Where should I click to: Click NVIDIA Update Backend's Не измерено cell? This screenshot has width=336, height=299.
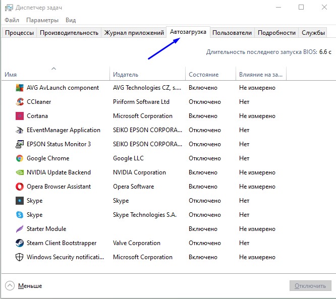pos(257,172)
